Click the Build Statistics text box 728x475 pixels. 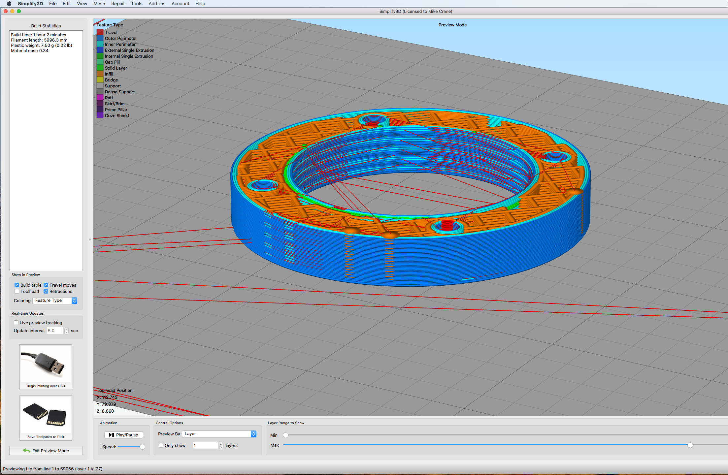point(46,151)
